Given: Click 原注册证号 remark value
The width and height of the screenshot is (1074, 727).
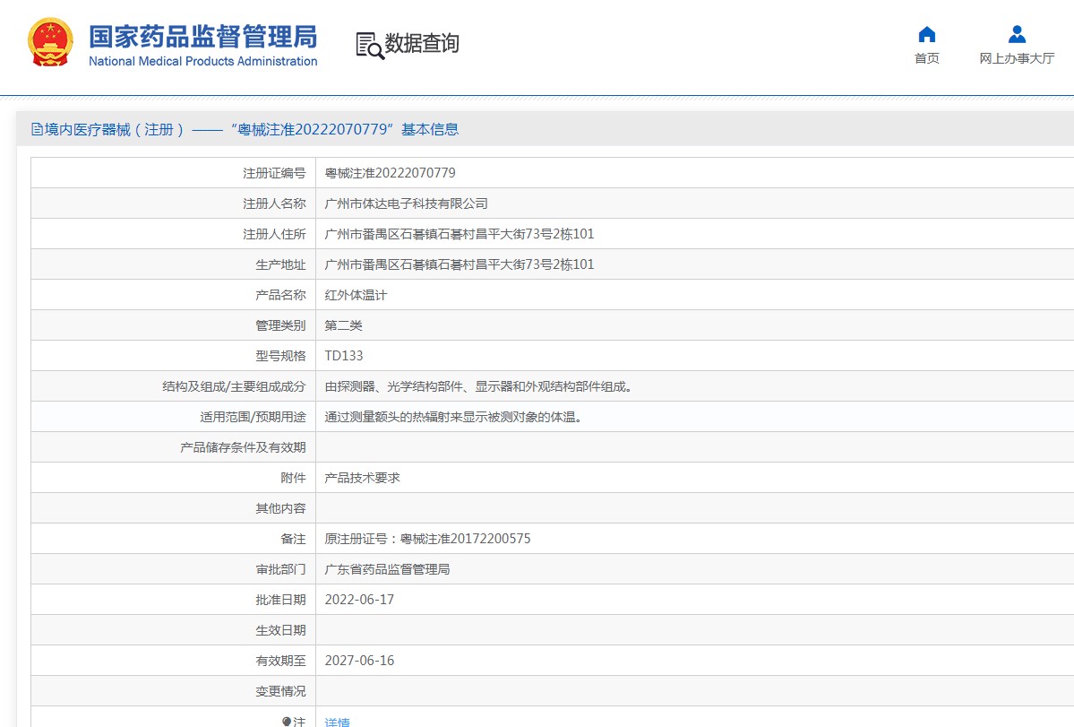Looking at the screenshot, I should (x=427, y=539).
